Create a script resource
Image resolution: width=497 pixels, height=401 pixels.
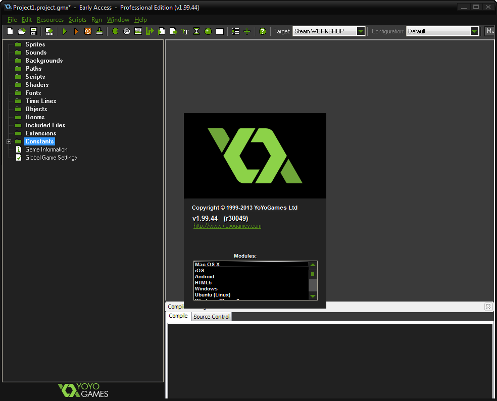click(162, 31)
